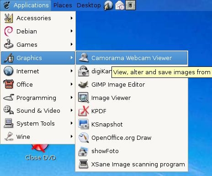The image size is (212, 176).
Task: Click the Graphics submenu arrow
Action: pyautogui.click(x=72, y=58)
